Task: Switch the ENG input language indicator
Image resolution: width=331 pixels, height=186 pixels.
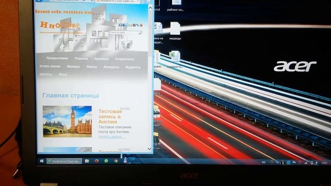Action: click(x=324, y=163)
